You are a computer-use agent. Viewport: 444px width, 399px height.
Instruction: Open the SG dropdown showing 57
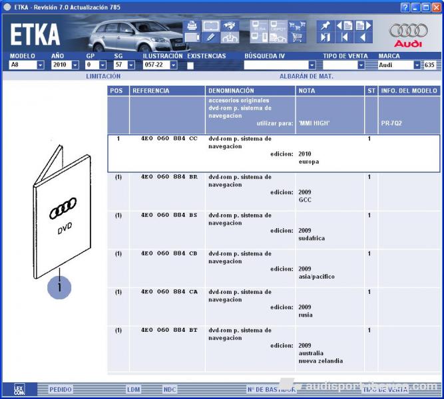tap(131, 65)
